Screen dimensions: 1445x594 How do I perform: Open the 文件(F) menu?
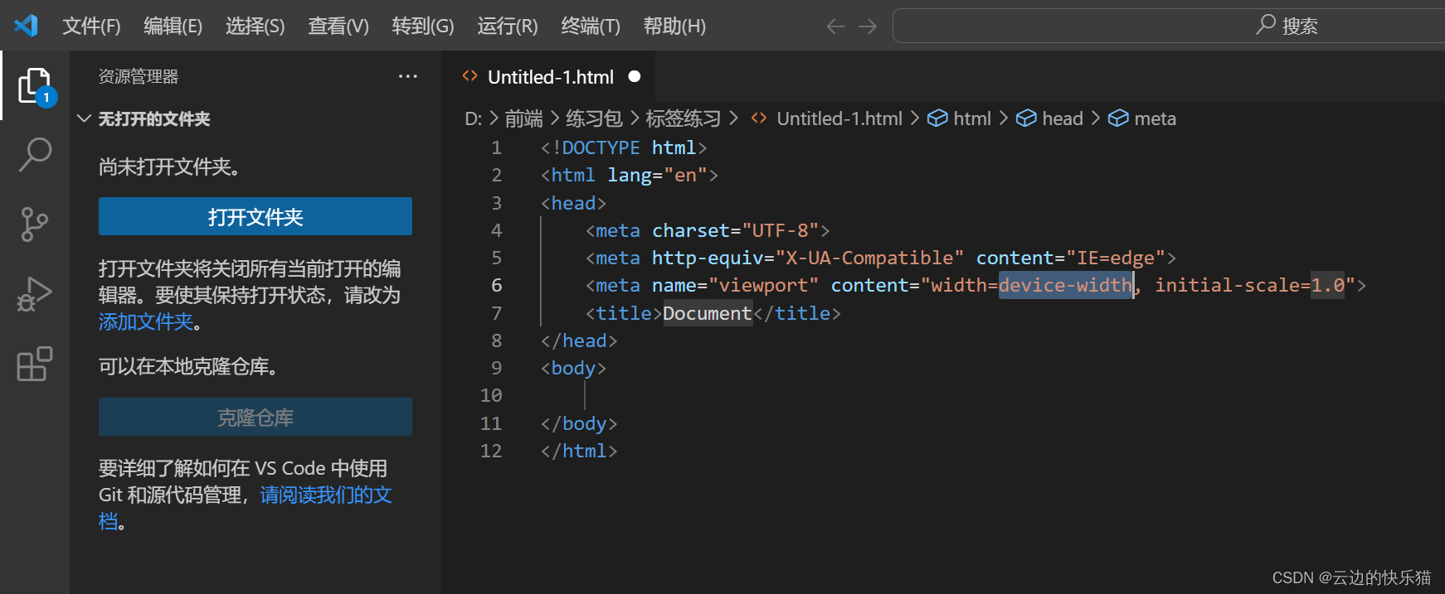(x=91, y=27)
